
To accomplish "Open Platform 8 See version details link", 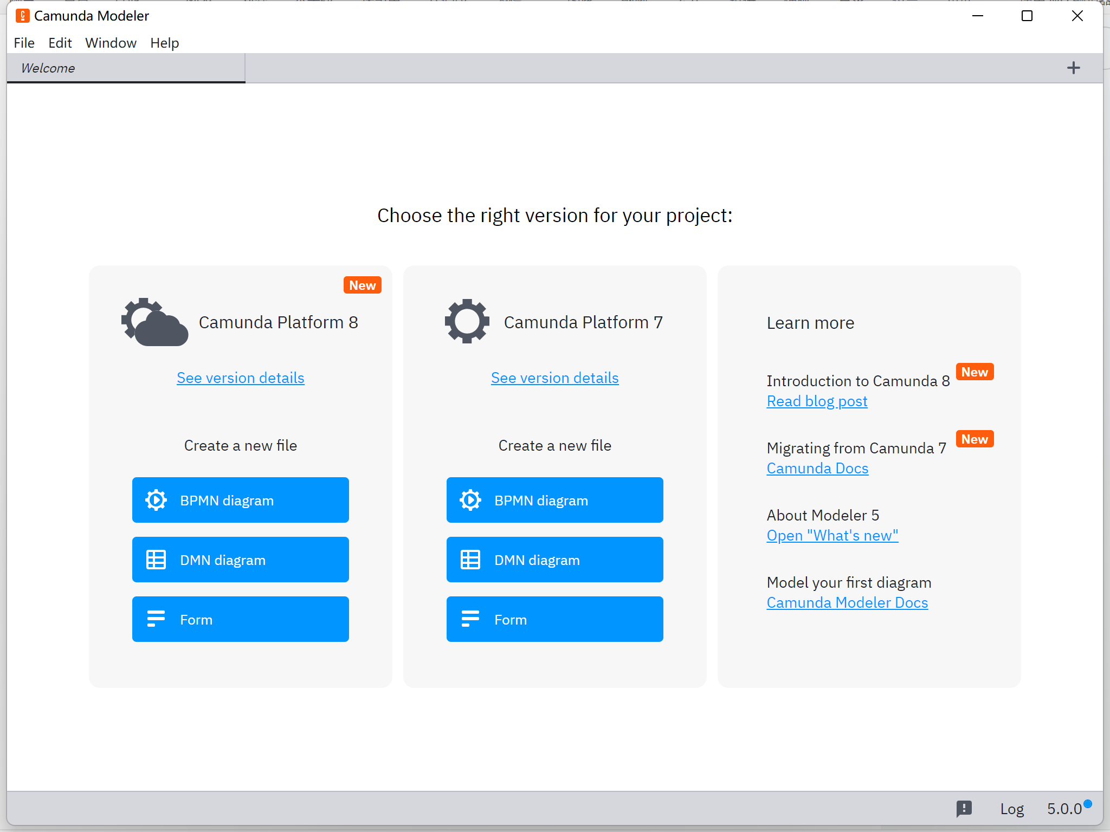I will pyautogui.click(x=240, y=378).
